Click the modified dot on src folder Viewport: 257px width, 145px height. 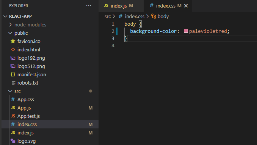point(91,91)
